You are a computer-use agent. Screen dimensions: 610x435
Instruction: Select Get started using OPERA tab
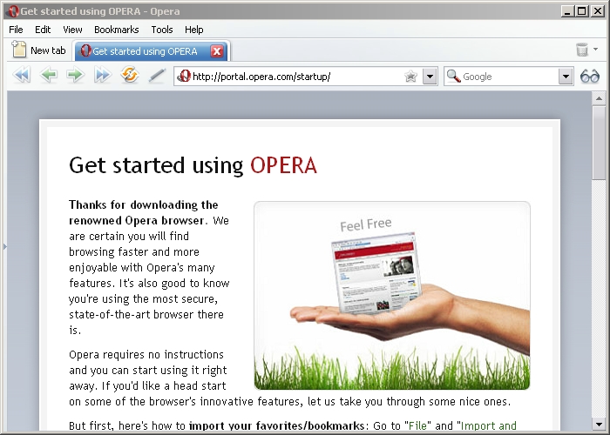(152, 50)
